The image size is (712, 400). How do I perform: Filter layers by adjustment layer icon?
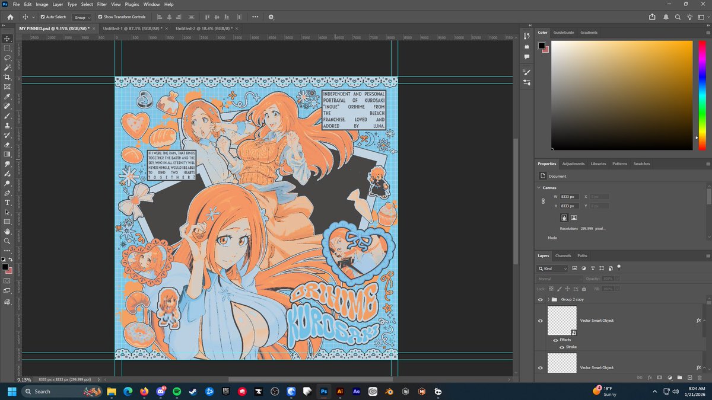click(583, 268)
